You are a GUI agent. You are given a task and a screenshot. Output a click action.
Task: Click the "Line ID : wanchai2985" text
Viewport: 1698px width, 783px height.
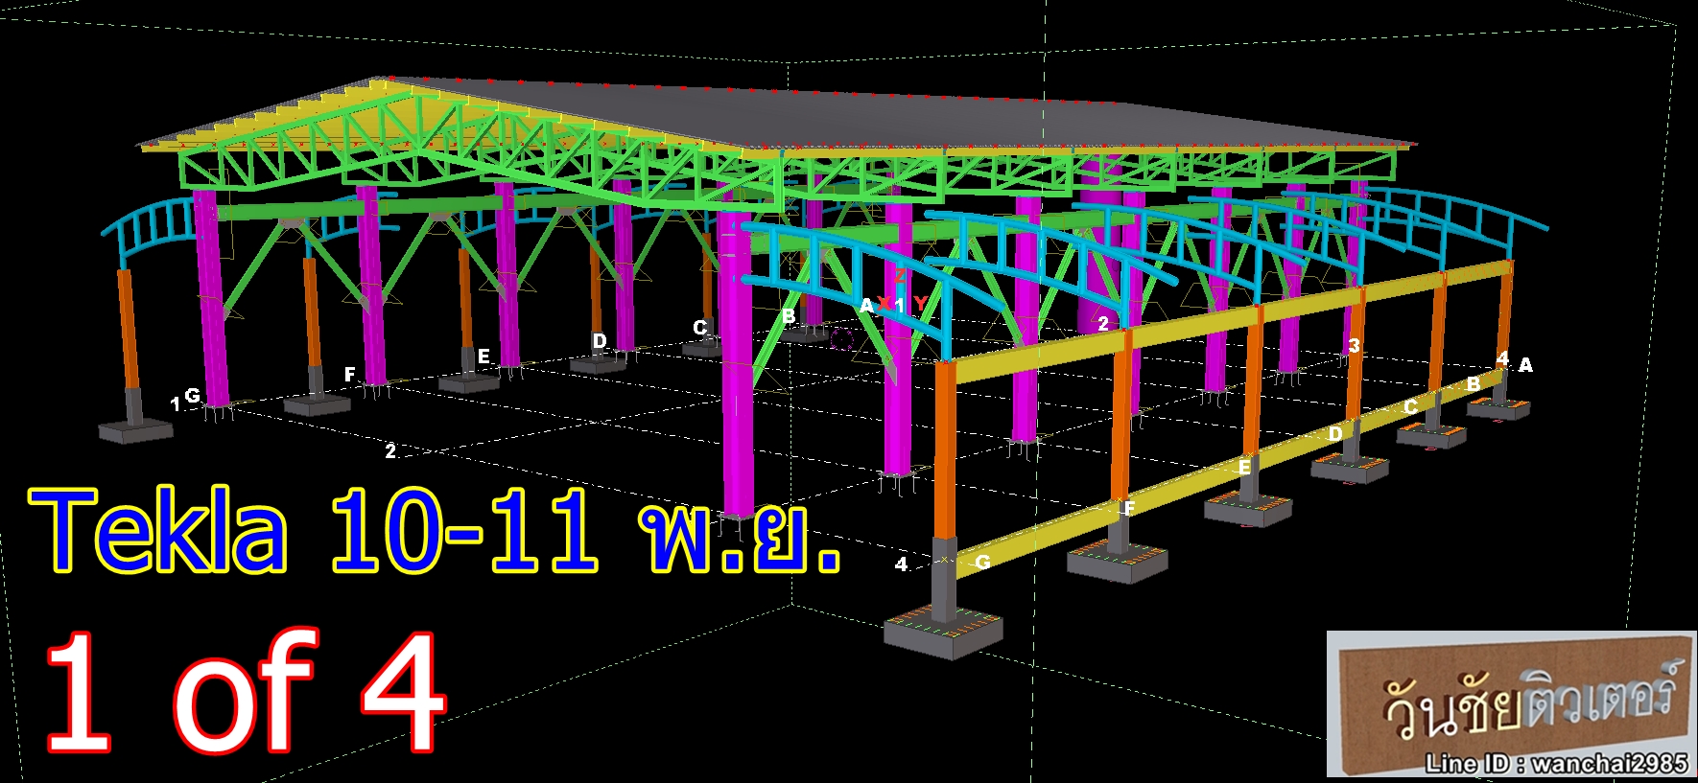(x=1556, y=764)
